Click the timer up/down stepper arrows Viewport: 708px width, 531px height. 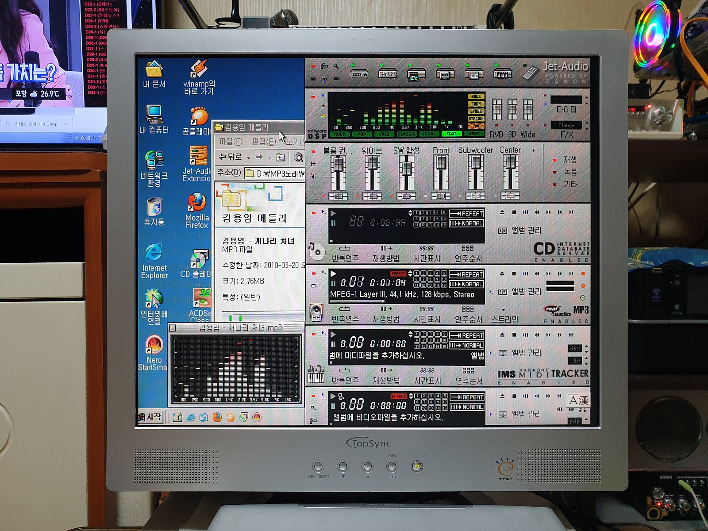click(587, 100)
